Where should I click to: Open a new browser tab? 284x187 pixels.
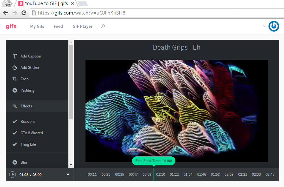pos(83,3)
